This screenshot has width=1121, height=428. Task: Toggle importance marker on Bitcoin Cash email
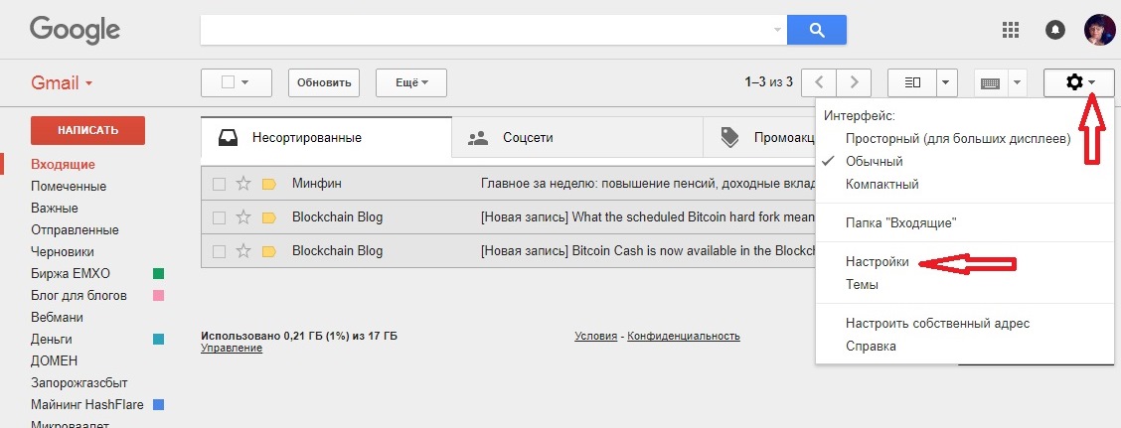point(268,251)
